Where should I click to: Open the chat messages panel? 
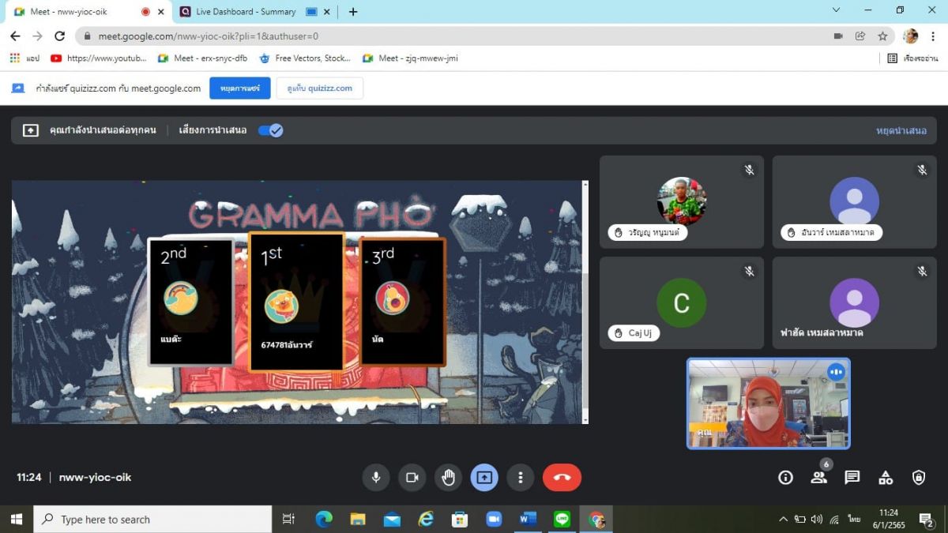pos(852,477)
